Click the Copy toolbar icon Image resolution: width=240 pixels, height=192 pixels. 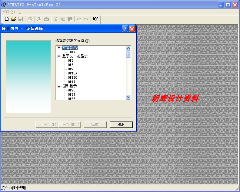pyautogui.click(x=63, y=19)
